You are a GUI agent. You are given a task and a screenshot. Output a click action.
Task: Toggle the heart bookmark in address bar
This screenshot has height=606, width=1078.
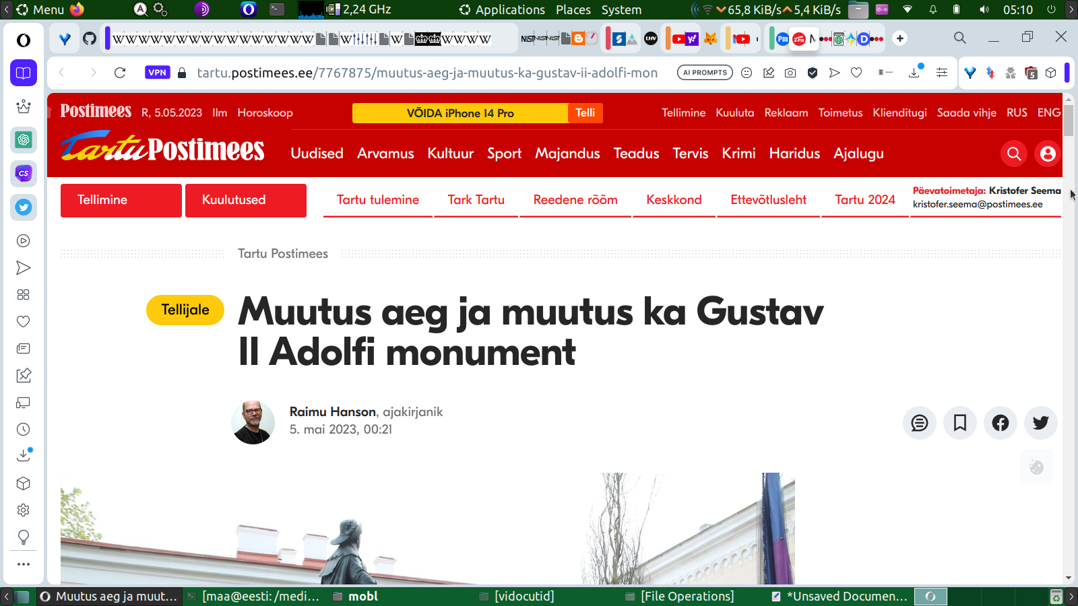(856, 73)
